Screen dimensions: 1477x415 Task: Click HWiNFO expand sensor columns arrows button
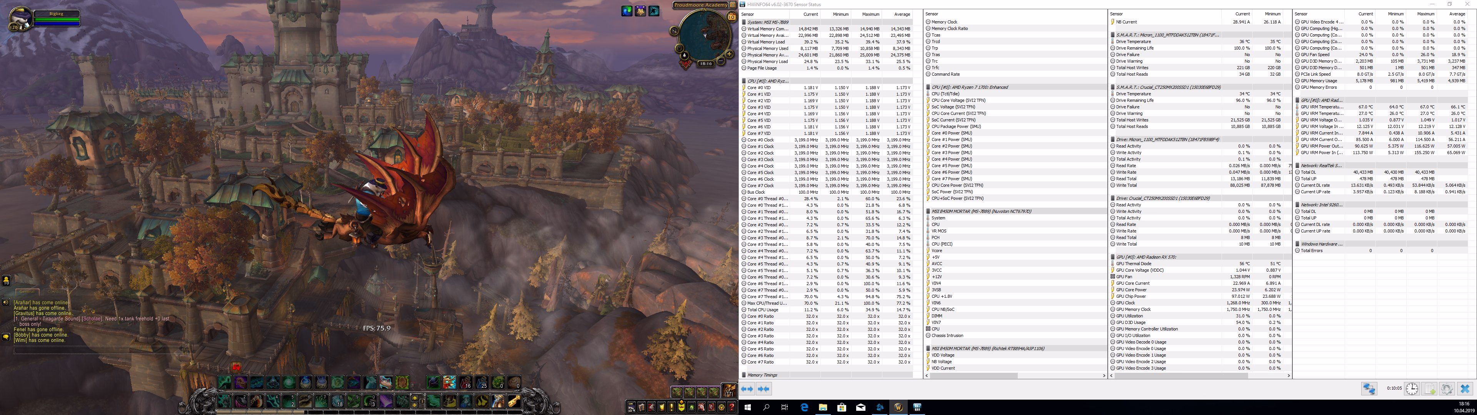[747, 389]
